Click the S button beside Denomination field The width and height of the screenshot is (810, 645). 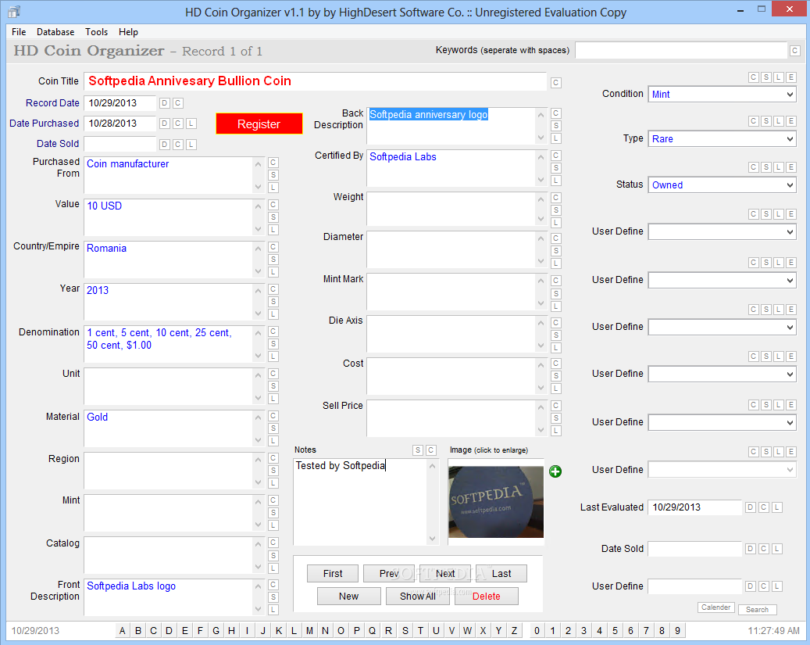click(273, 344)
